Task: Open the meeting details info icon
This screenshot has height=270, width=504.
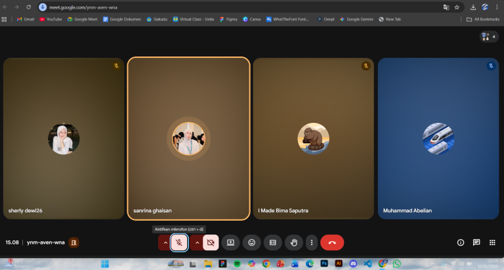Action: point(461,242)
